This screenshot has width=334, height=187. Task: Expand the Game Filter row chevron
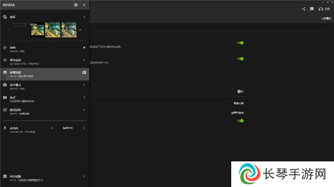coord(84,110)
